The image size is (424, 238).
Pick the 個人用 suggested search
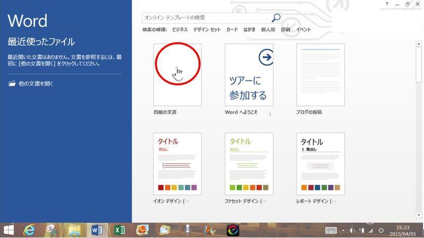(268, 30)
